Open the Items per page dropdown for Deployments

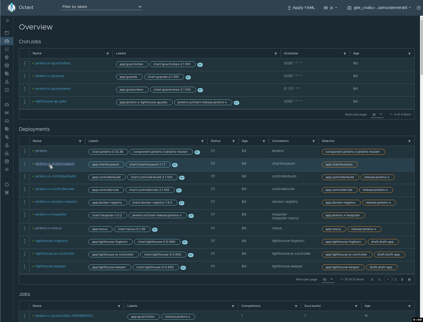click(328, 279)
